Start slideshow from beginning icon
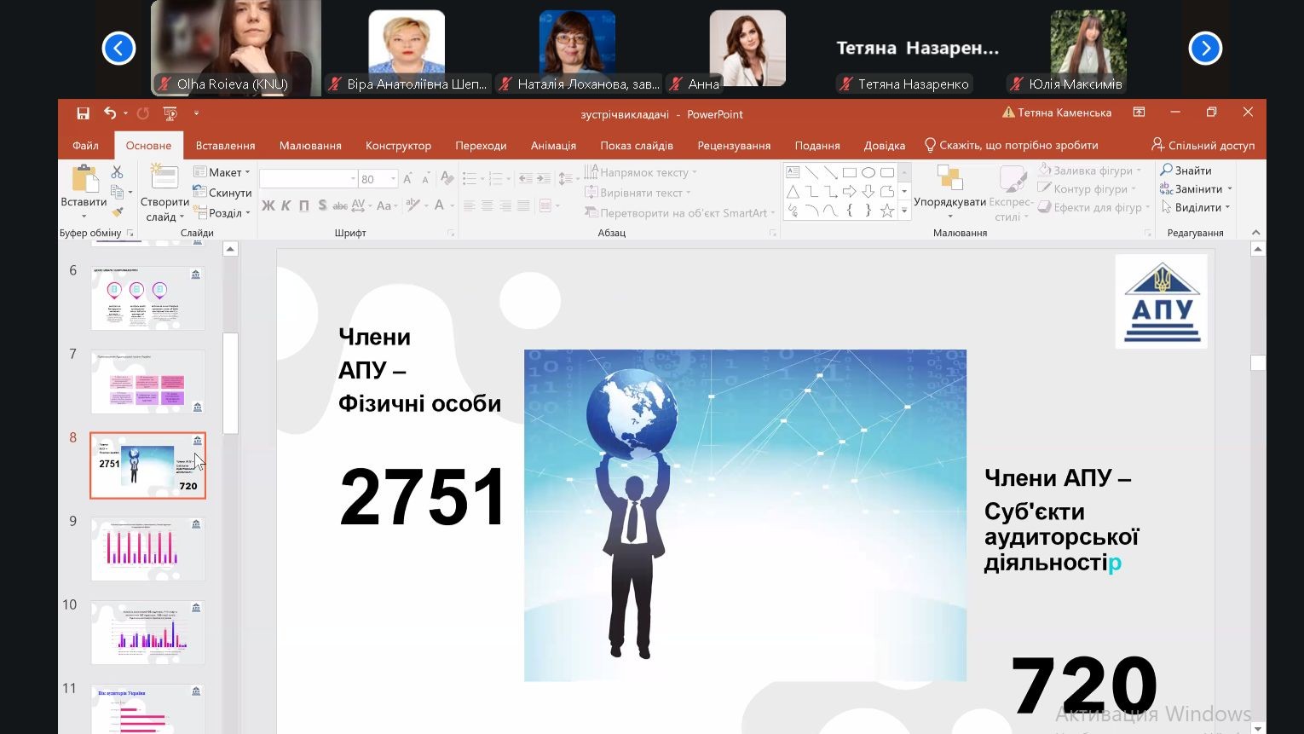 pyautogui.click(x=170, y=113)
